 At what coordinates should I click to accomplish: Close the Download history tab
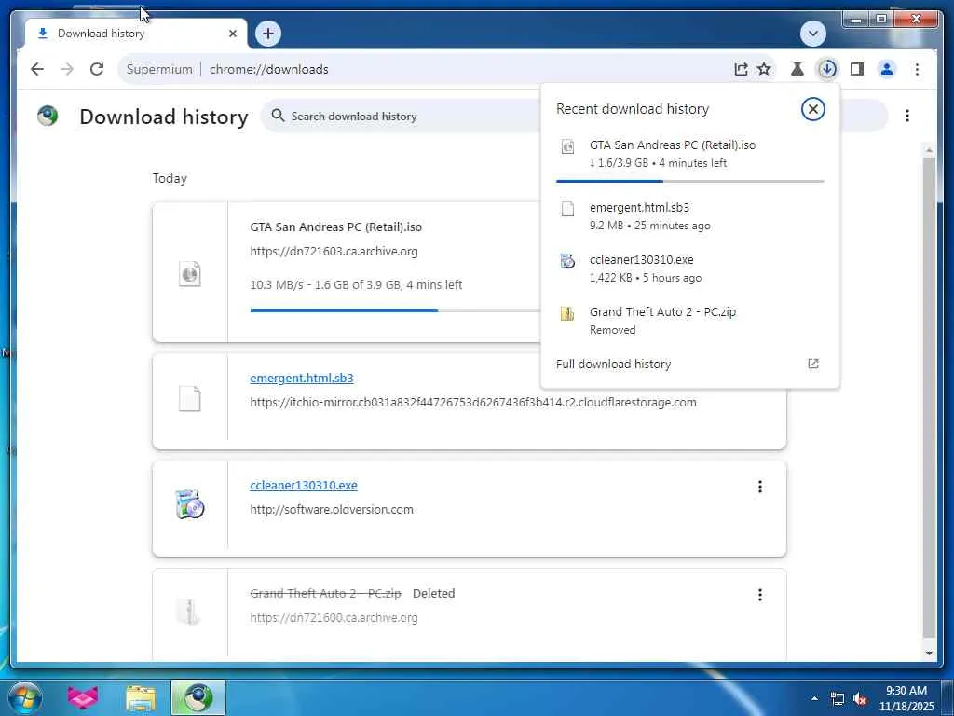232,34
